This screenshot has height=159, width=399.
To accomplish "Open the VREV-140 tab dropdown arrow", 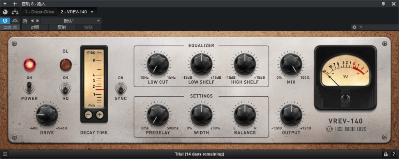I will click(92, 12).
